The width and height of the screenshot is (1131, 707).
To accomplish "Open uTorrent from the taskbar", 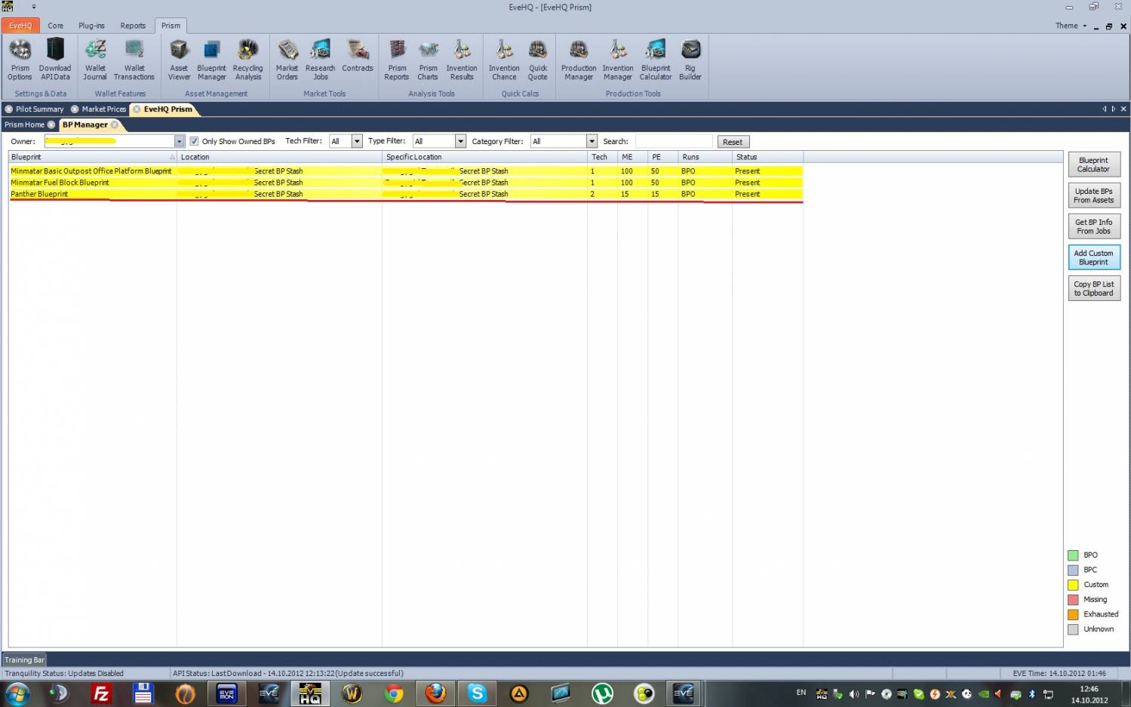I will tap(602, 693).
